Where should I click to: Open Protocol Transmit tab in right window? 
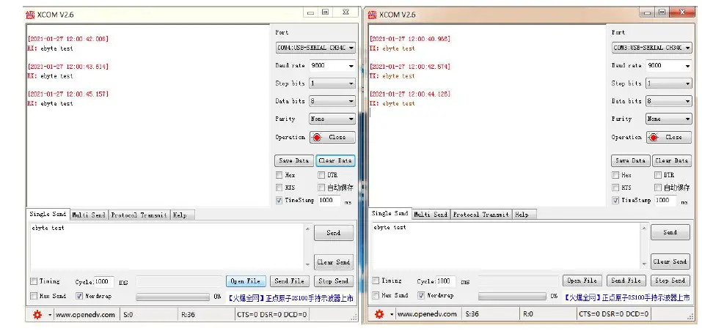[481, 215]
